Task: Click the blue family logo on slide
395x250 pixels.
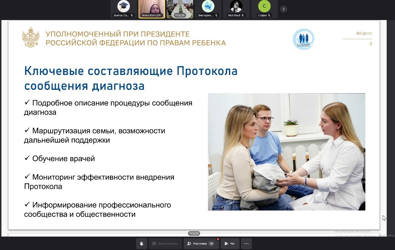Action: (303, 39)
